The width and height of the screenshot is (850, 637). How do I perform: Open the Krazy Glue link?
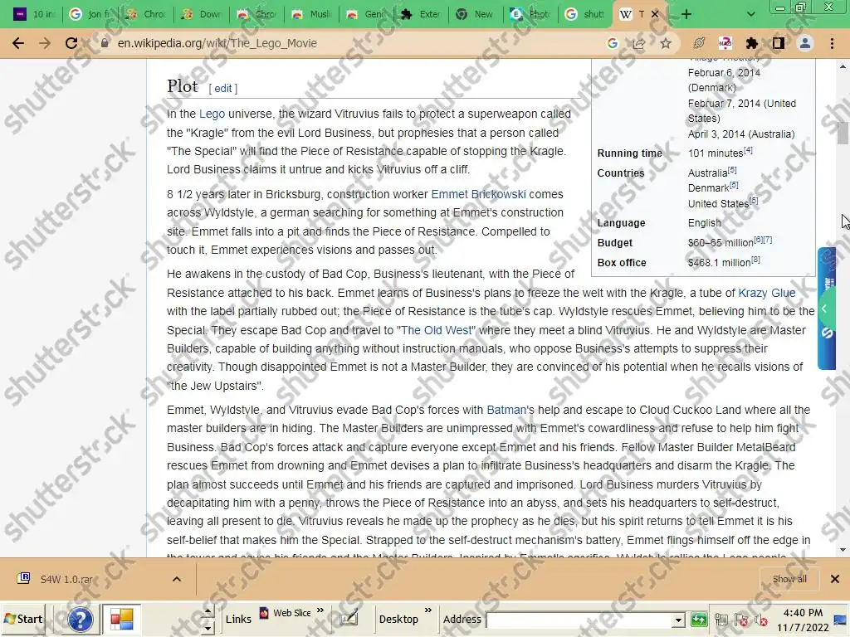(766, 293)
